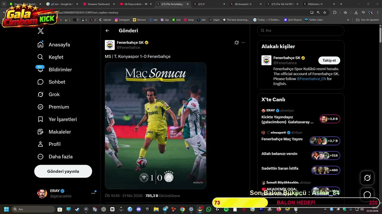Click the @Fenerbahce handle under the post name
This screenshot has height=214, width=382.
point(128,48)
